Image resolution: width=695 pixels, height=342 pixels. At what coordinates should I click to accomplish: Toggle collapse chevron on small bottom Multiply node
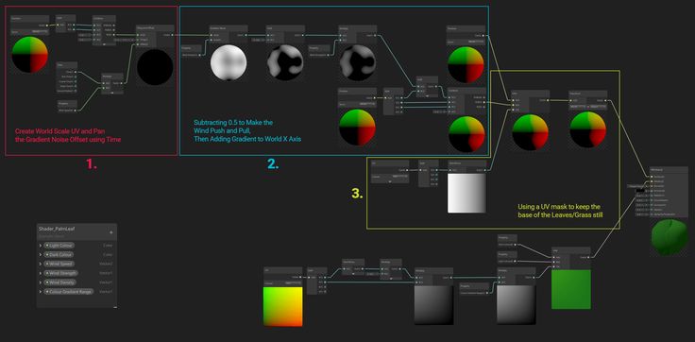point(391,279)
